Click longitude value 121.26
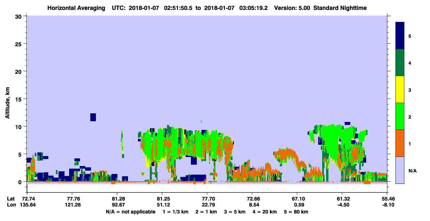The height and width of the screenshot is (221, 430). pos(72,205)
